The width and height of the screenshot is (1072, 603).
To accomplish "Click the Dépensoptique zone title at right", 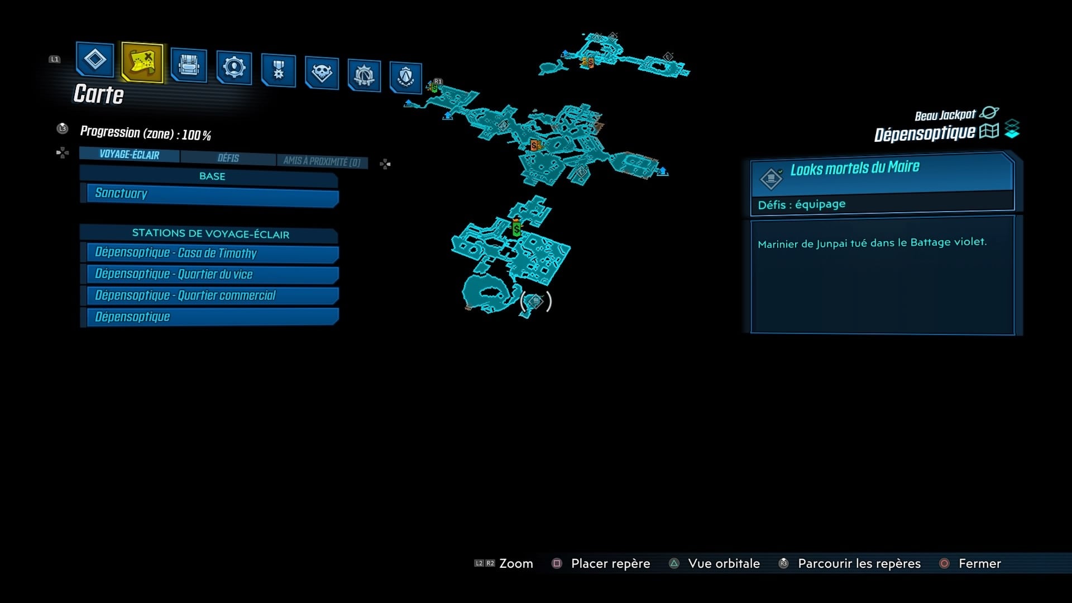I will (925, 133).
